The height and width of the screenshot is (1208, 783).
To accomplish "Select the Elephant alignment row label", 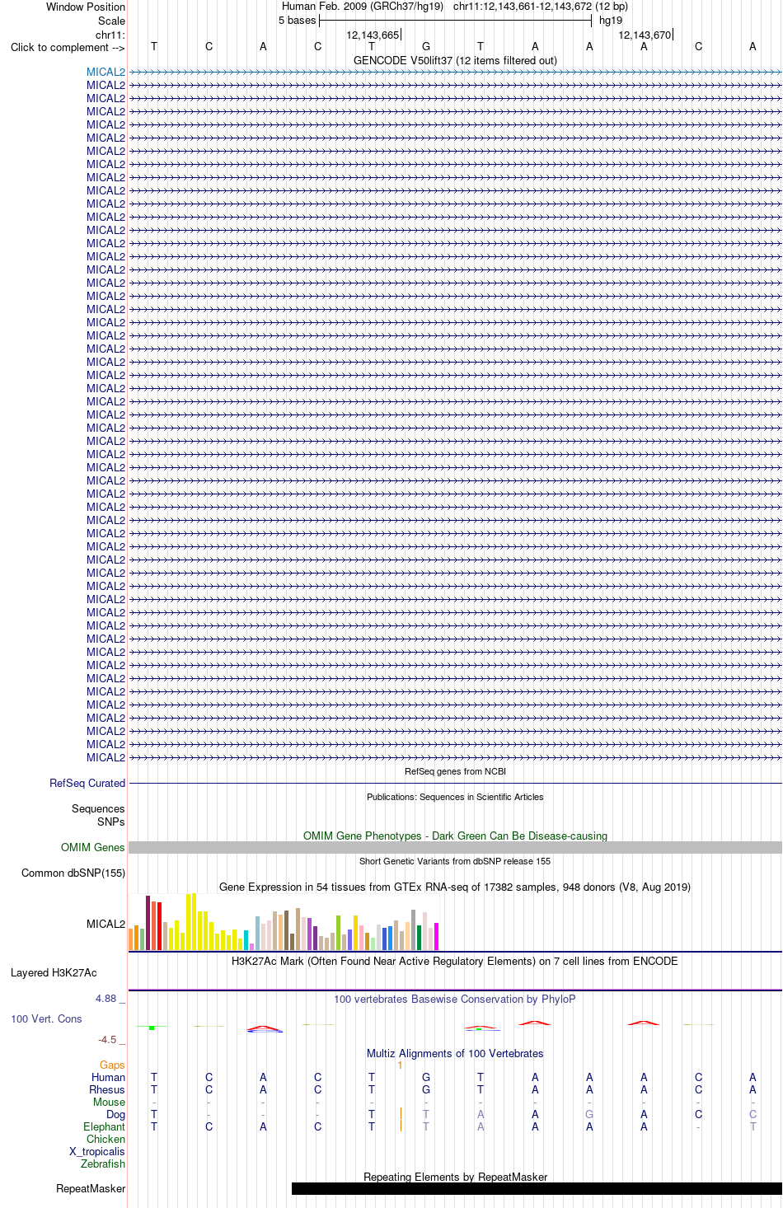I will tap(105, 1126).
